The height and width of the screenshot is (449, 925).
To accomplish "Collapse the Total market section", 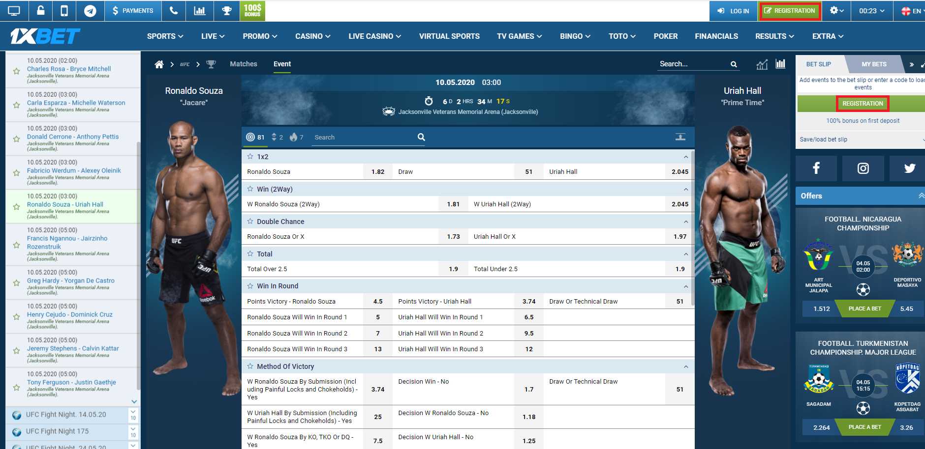I will coord(686,254).
